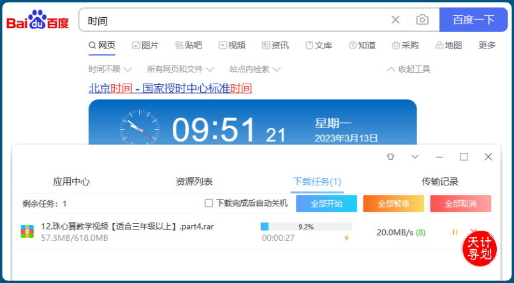Viewport: 514px width, 283px height.
Task: Pause the part4.rar download
Action: [455, 232]
